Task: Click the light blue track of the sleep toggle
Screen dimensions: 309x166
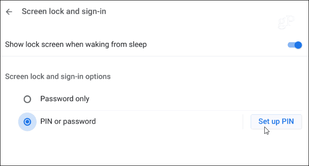Action: (x=291, y=45)
